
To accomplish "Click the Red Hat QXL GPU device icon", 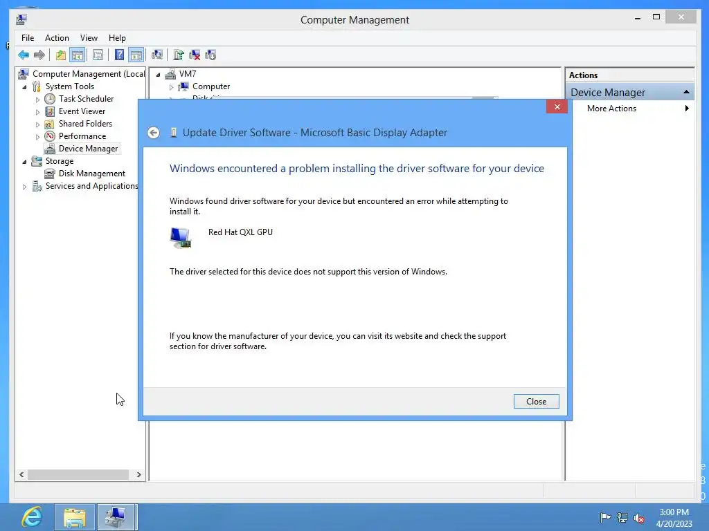I will click(181, 238).
